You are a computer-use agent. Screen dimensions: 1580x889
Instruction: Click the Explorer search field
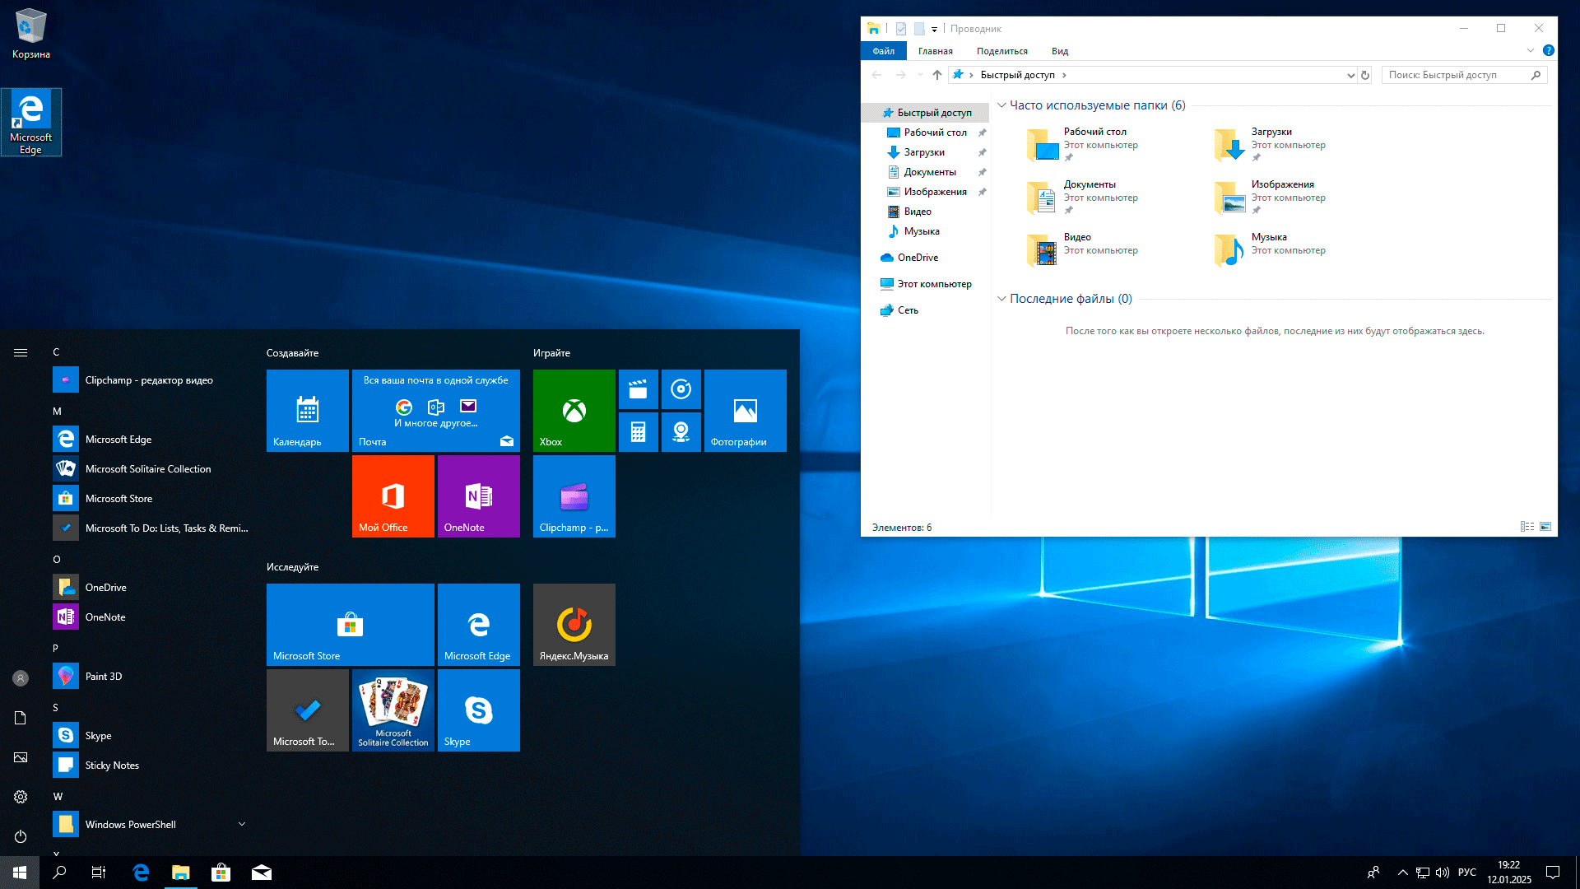[1457, 75]
